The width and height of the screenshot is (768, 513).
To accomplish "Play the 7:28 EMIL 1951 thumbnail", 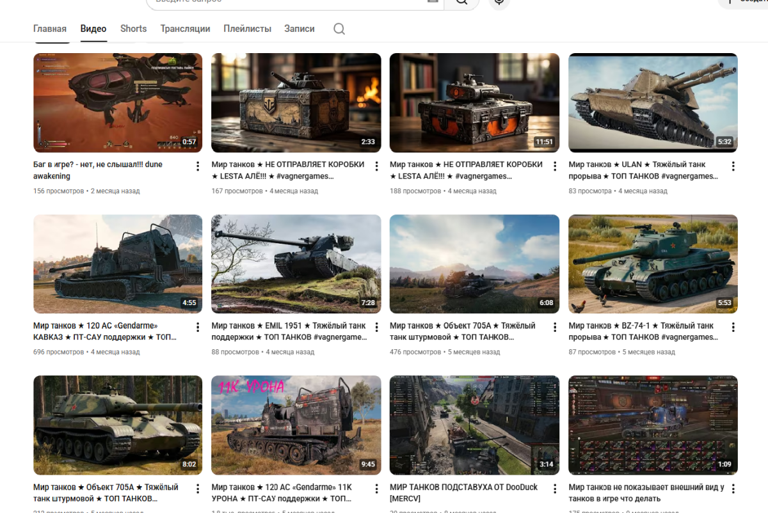I will 296,264.
